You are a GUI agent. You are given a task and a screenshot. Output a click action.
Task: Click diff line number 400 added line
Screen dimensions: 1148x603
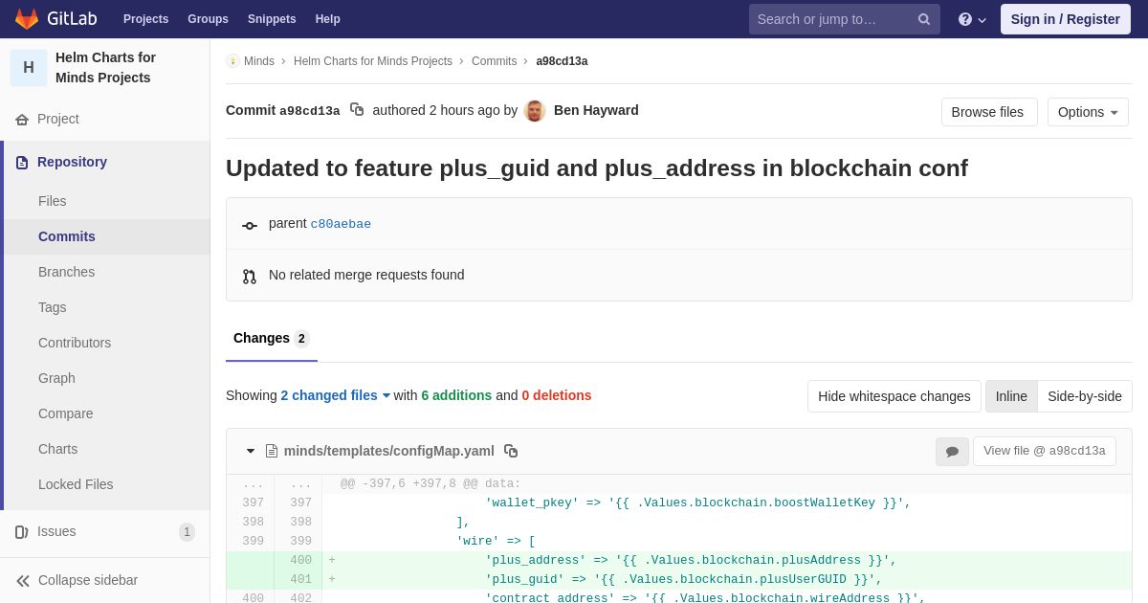[x=300, y=561]
